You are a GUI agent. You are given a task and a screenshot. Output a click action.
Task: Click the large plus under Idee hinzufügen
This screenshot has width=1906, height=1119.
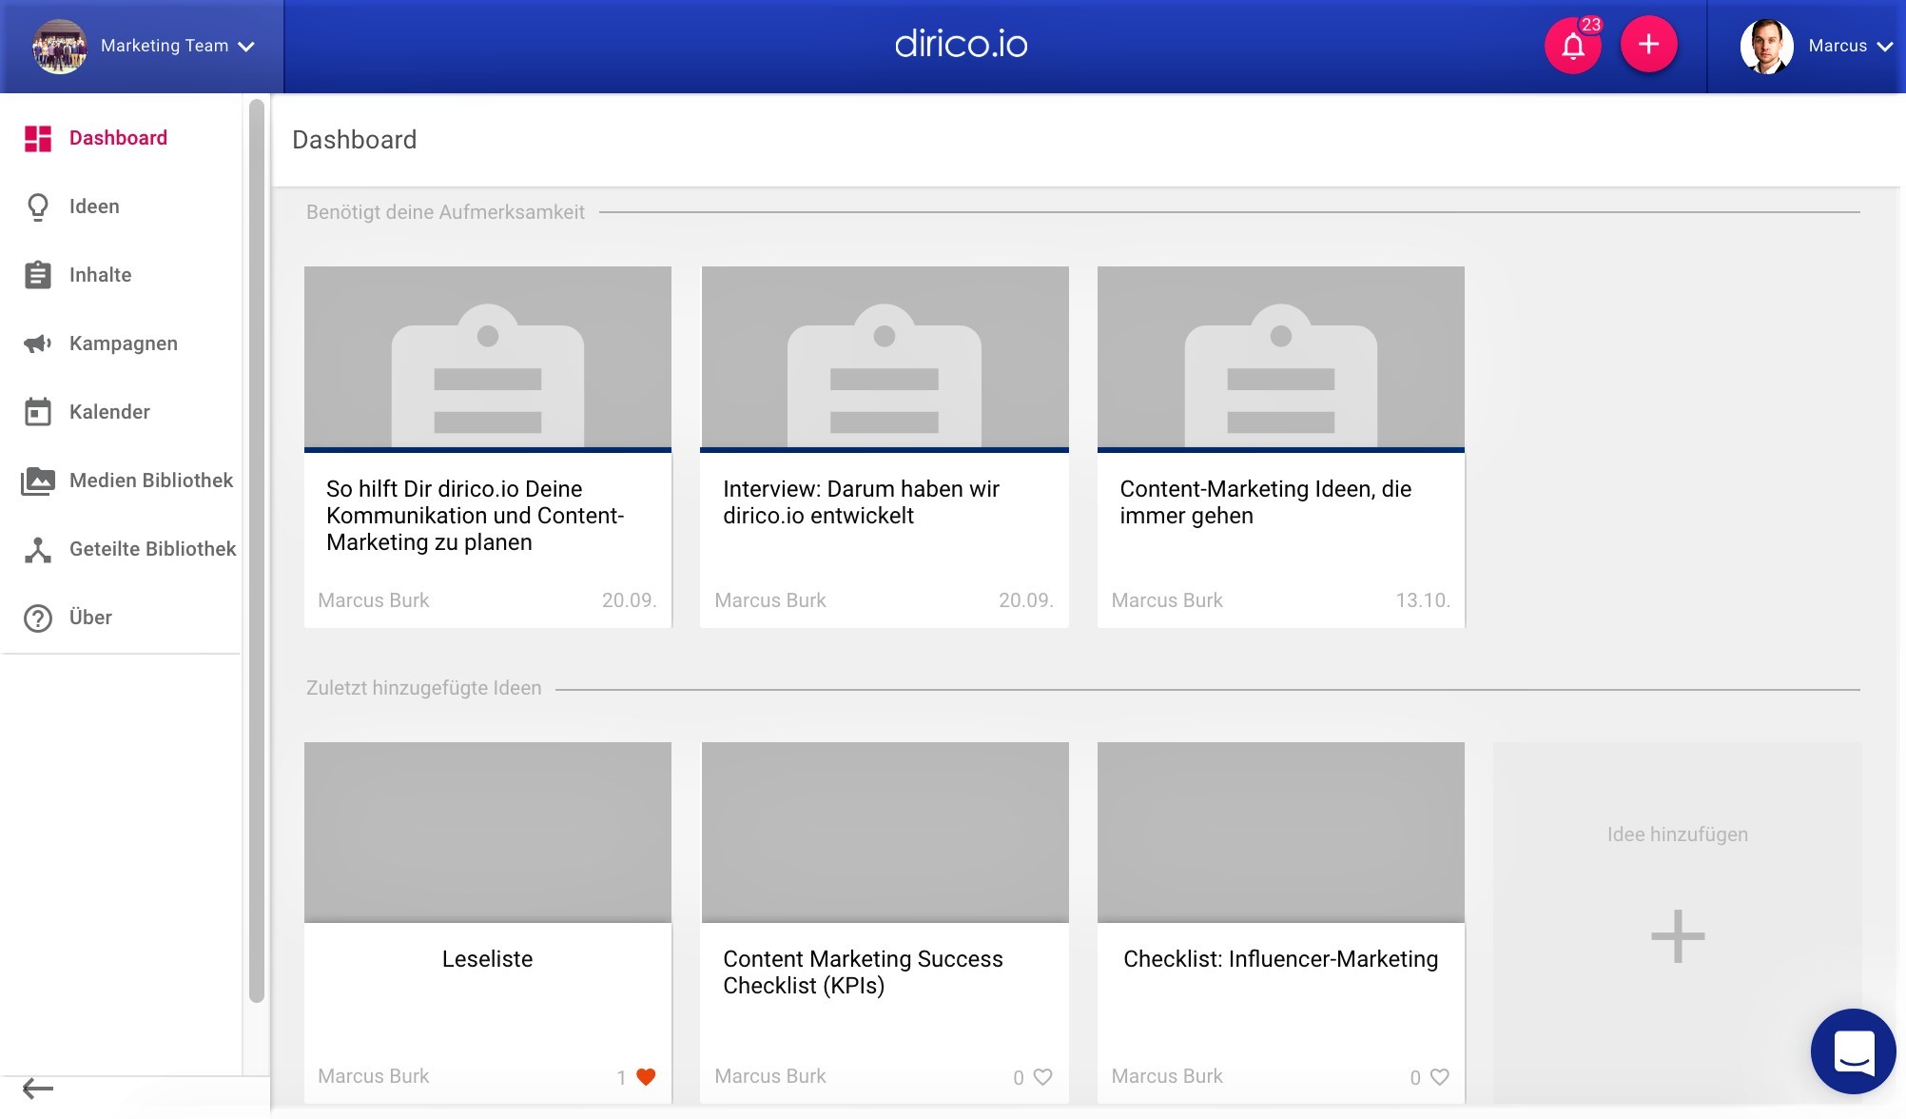click(x=1678, y=936)
